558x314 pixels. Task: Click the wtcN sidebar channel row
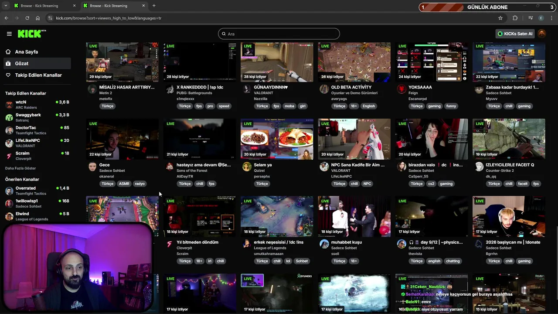pos(37,105)
